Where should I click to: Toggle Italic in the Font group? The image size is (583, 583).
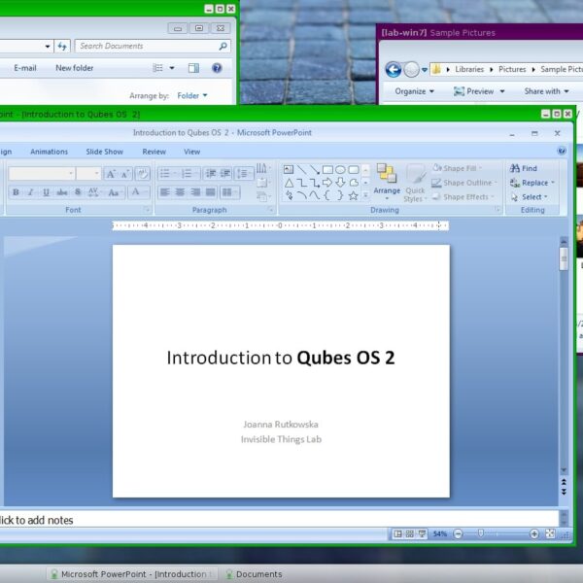[x=31, y=192]
